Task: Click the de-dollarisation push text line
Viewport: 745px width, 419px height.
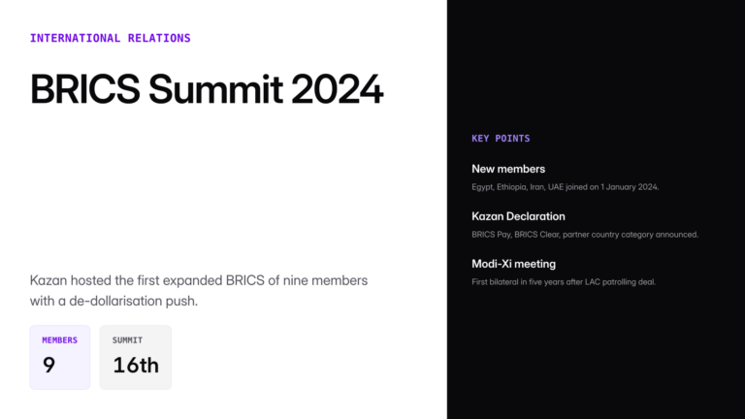Action: [113, 301]
